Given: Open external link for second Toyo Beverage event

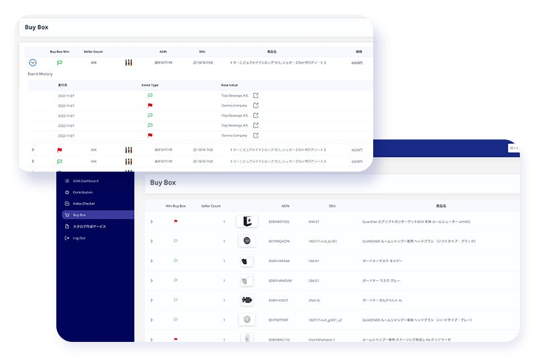Looking at the screenshot, I should [x=256, y=115].
